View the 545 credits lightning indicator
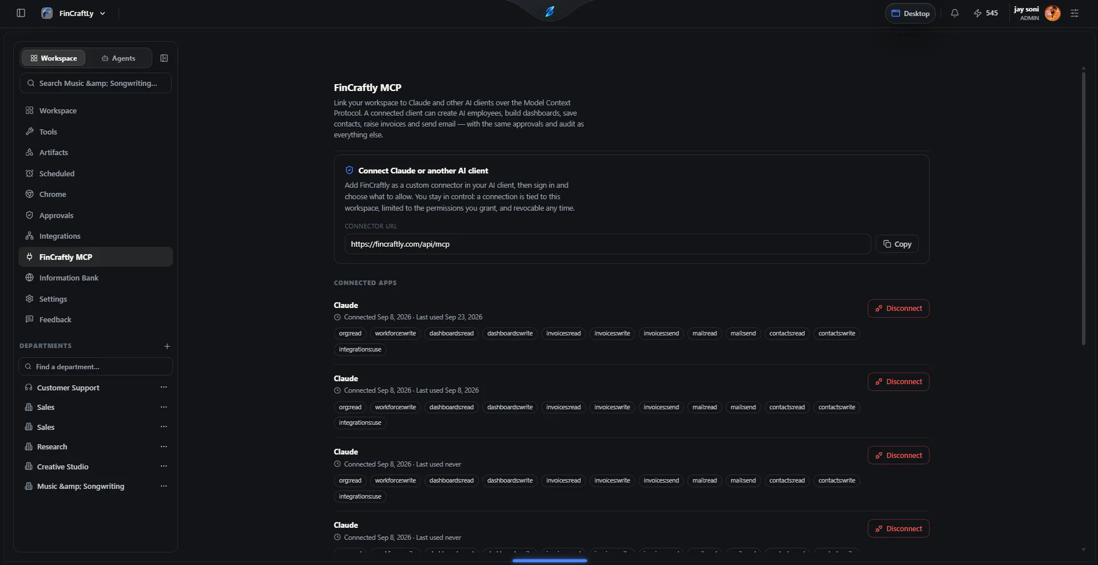The height and width of the screenshot is (565, 1098). click(x=985, y=13)
